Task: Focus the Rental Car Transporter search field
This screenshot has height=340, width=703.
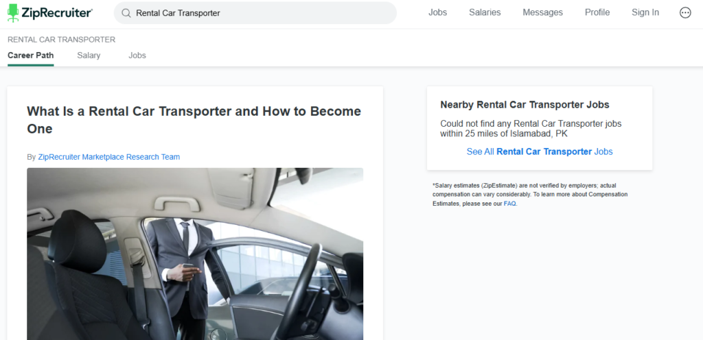Action: pos(255,13)
